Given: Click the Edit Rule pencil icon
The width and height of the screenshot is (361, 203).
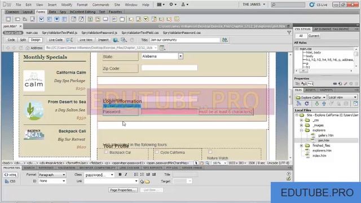Looking at the screenshot, I should tap(345, 84).
